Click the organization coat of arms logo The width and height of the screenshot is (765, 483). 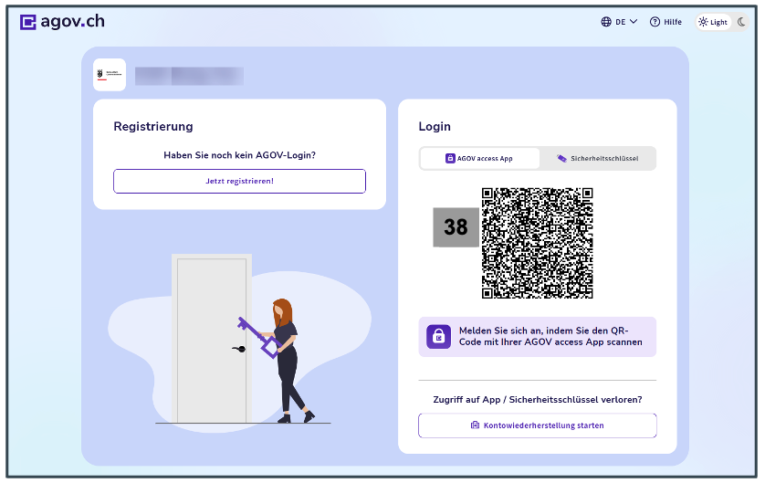point(110,75)
